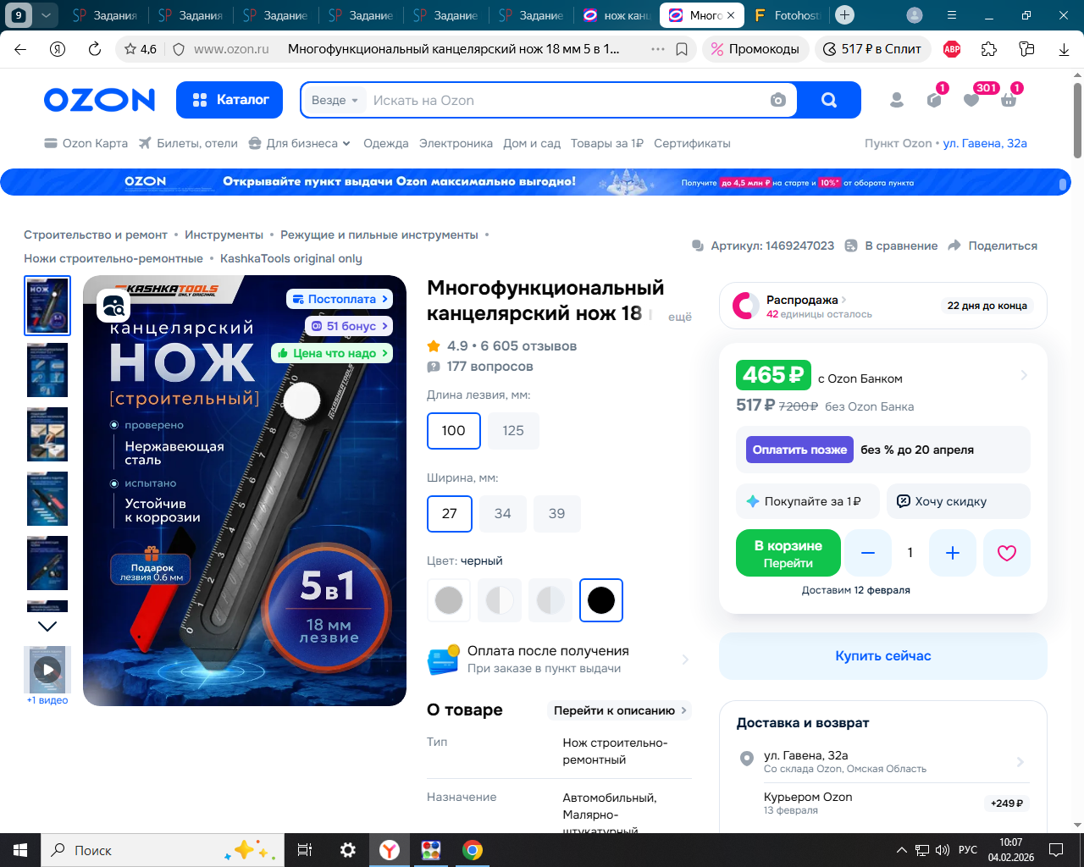Open the orders box icon
Image resolution: width=1084 pixels, height=867 pixels.
tap(934, 100)
